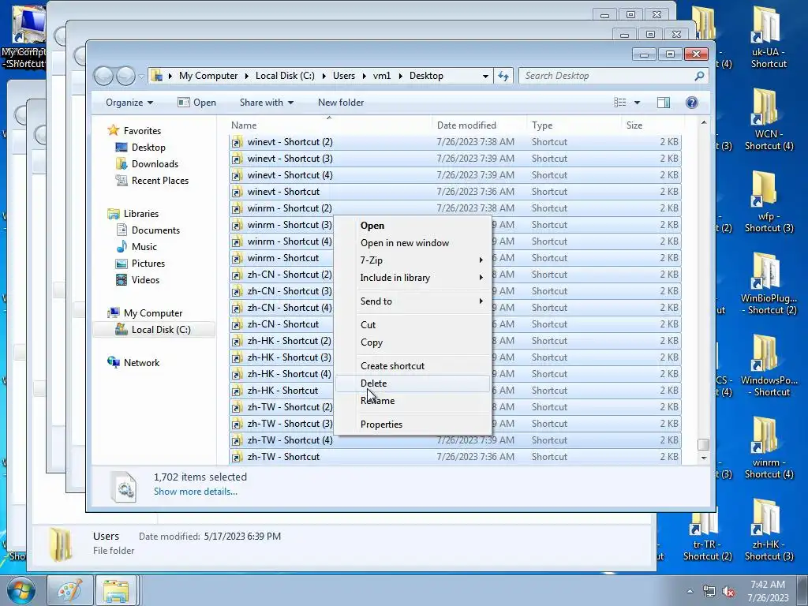Open the address bar history dropdown

coord(485,77)
